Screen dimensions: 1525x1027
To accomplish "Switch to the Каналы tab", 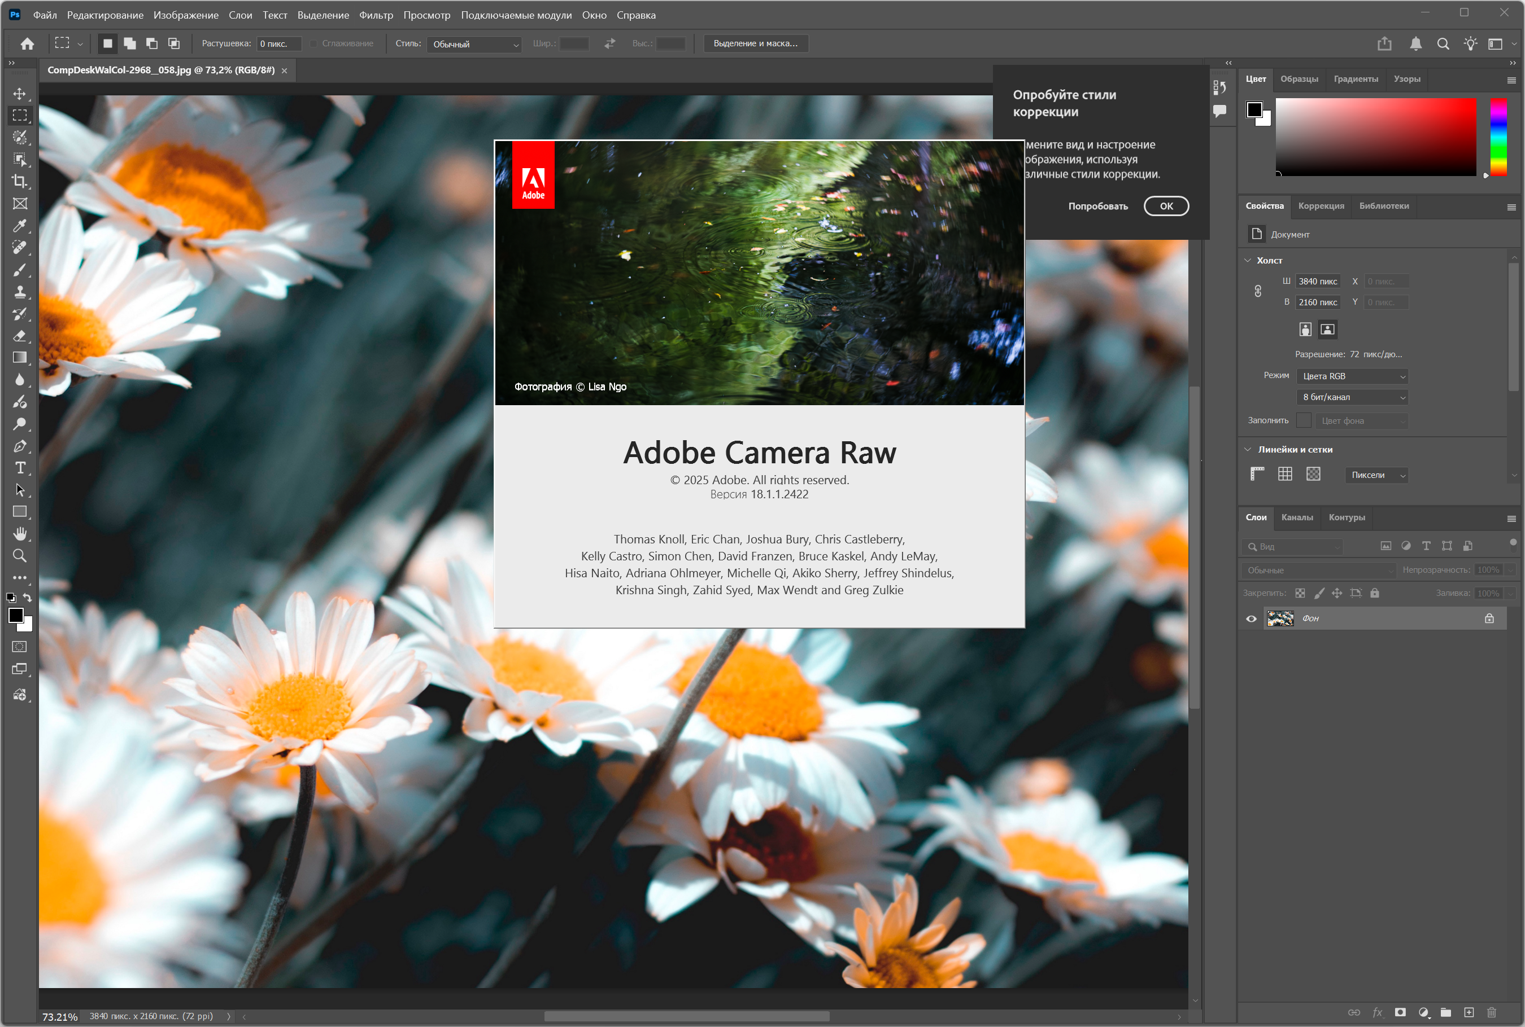I will (1296, 517).
